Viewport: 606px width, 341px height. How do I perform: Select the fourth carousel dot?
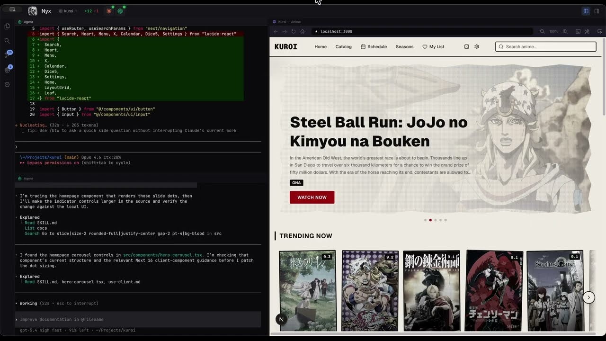point(441,220)
